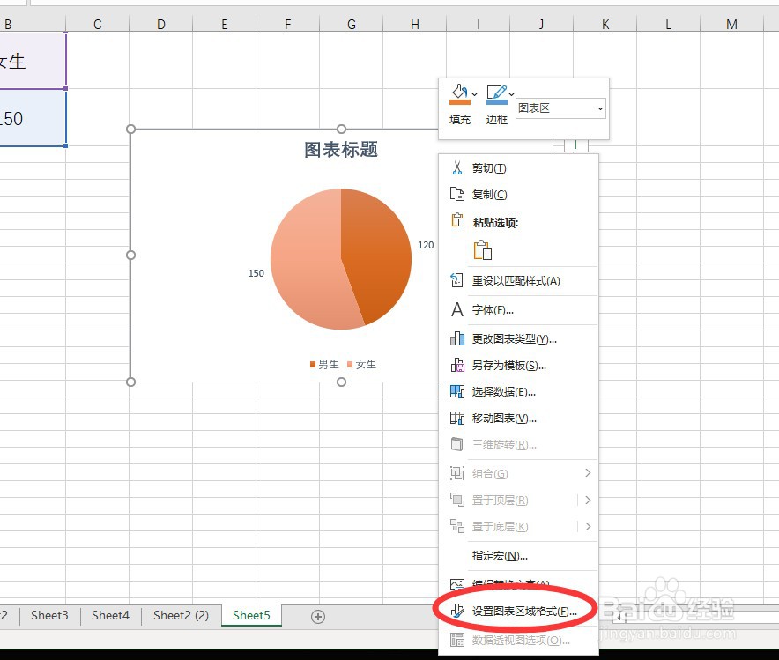The width and height of the screenshot is (779, 660).
Task: Click the 150 data label
Action: tap(256, 273)
